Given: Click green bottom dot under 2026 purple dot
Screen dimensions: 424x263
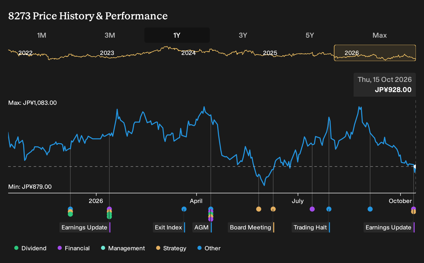Looking at the screenshot, I should pos(109,217).
